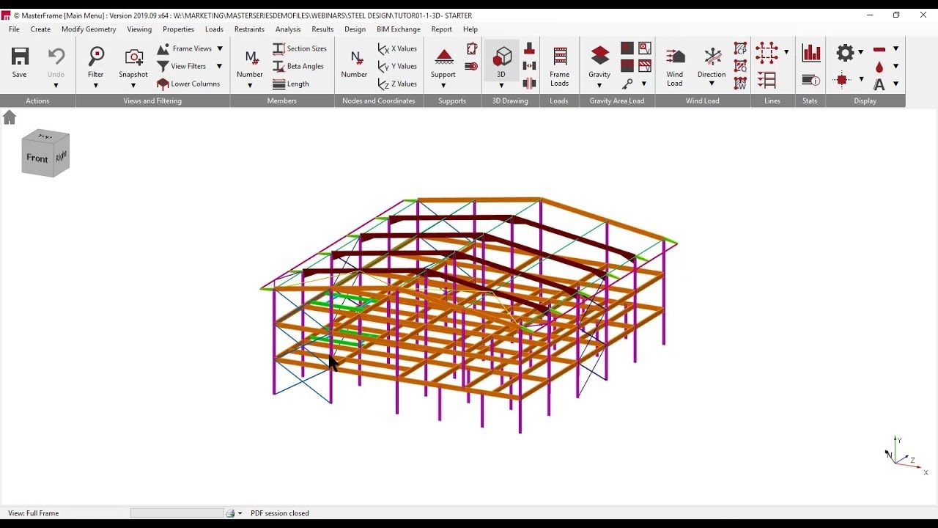Viewport: 938px width, 528px height.
Task: Click the printer icon in status bar
Action: pyautogui.click(x=230, y=513)
